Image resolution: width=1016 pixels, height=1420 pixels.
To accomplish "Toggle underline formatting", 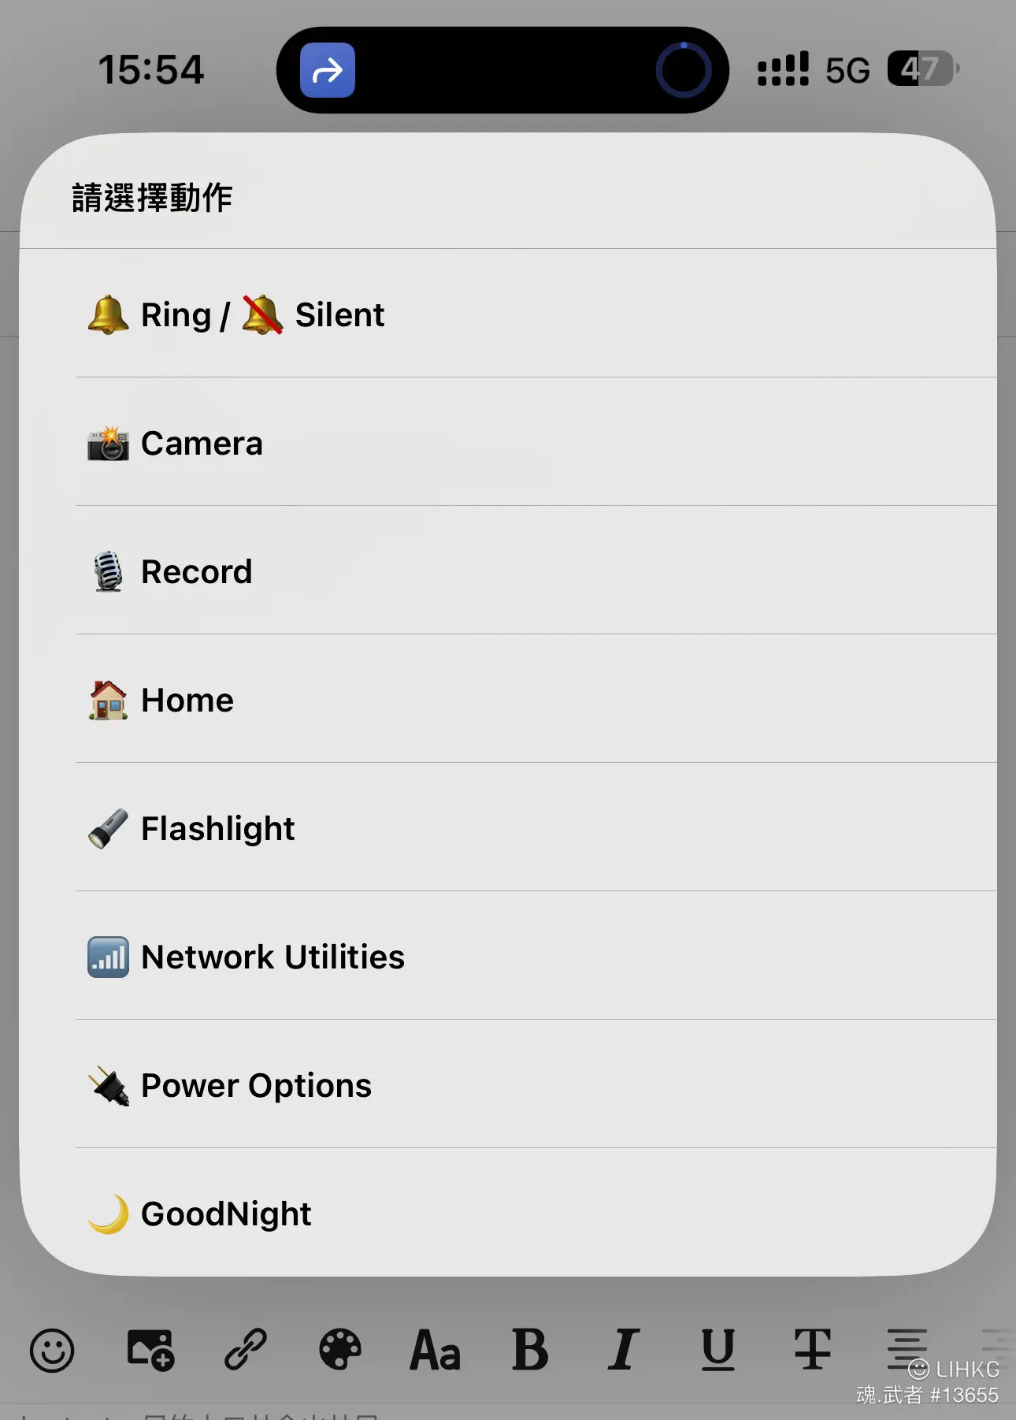I will click(718, 1350).
